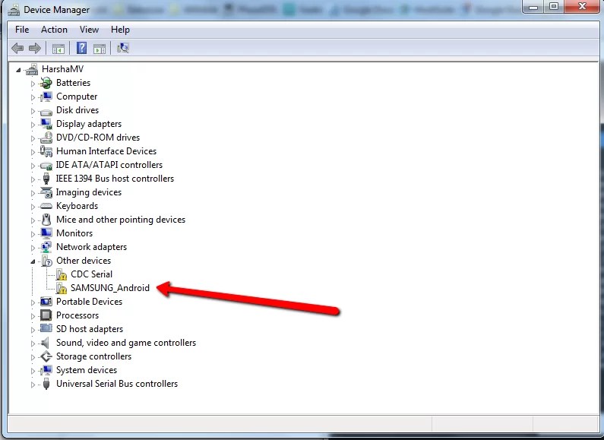This screenshot has height=440, width=604.
Task: Click the Action pane toolbar icon
Action: (100, 49)
